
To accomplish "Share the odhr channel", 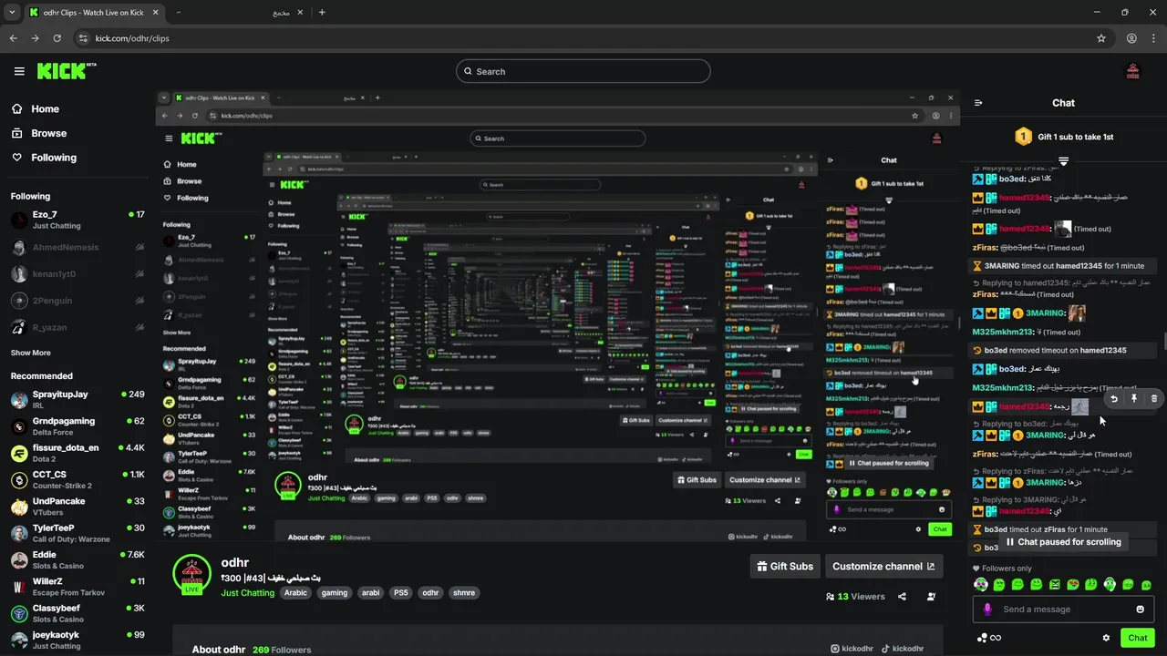I will (x=902, y=597).
